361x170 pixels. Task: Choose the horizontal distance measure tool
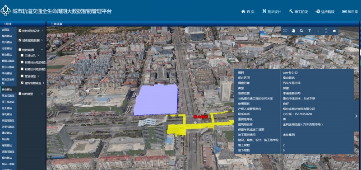click(318, 31)
